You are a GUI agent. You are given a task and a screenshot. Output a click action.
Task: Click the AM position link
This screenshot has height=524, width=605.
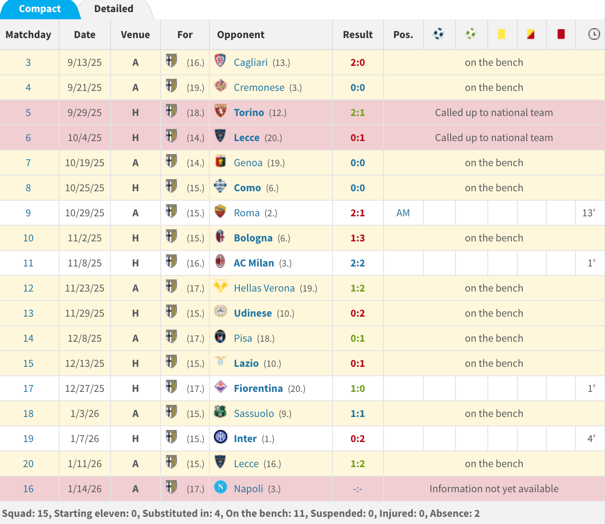point(403,213)
